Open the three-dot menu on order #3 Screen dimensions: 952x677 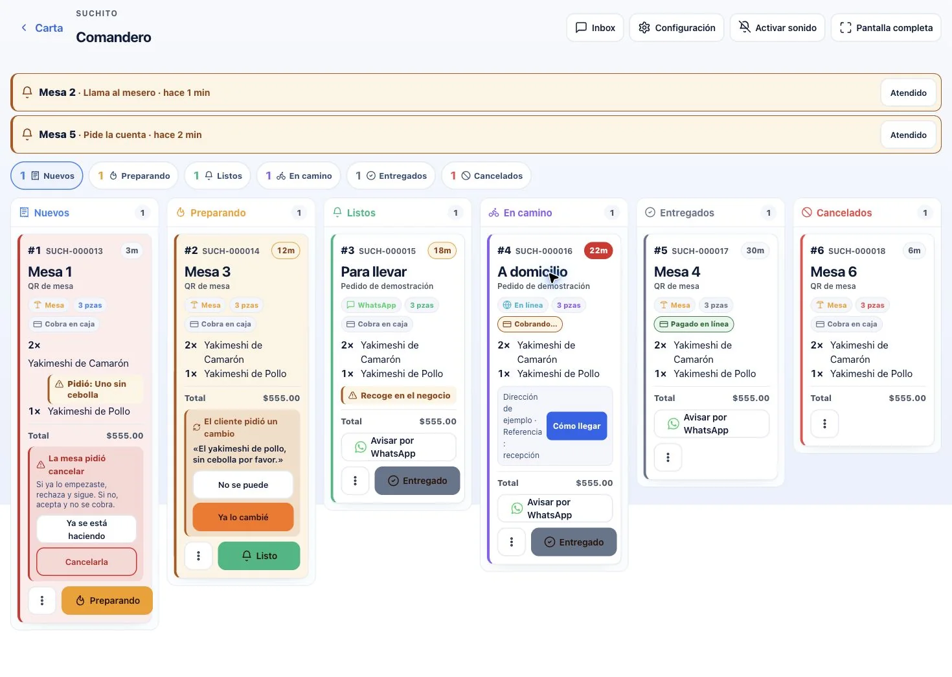point(356,481)
